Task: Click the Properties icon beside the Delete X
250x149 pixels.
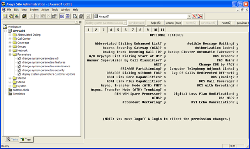Action: [54, 16]
